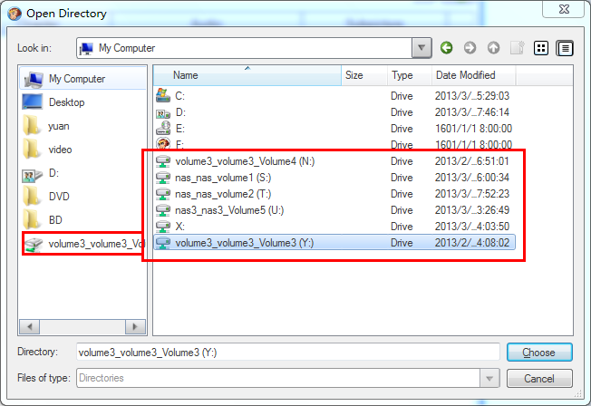Sort by the Name column header
591x406 pixels.
247,75
